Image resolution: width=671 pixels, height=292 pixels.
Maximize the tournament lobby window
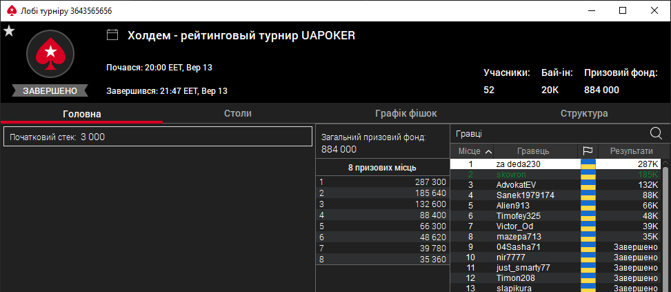[x=623, y=11]
